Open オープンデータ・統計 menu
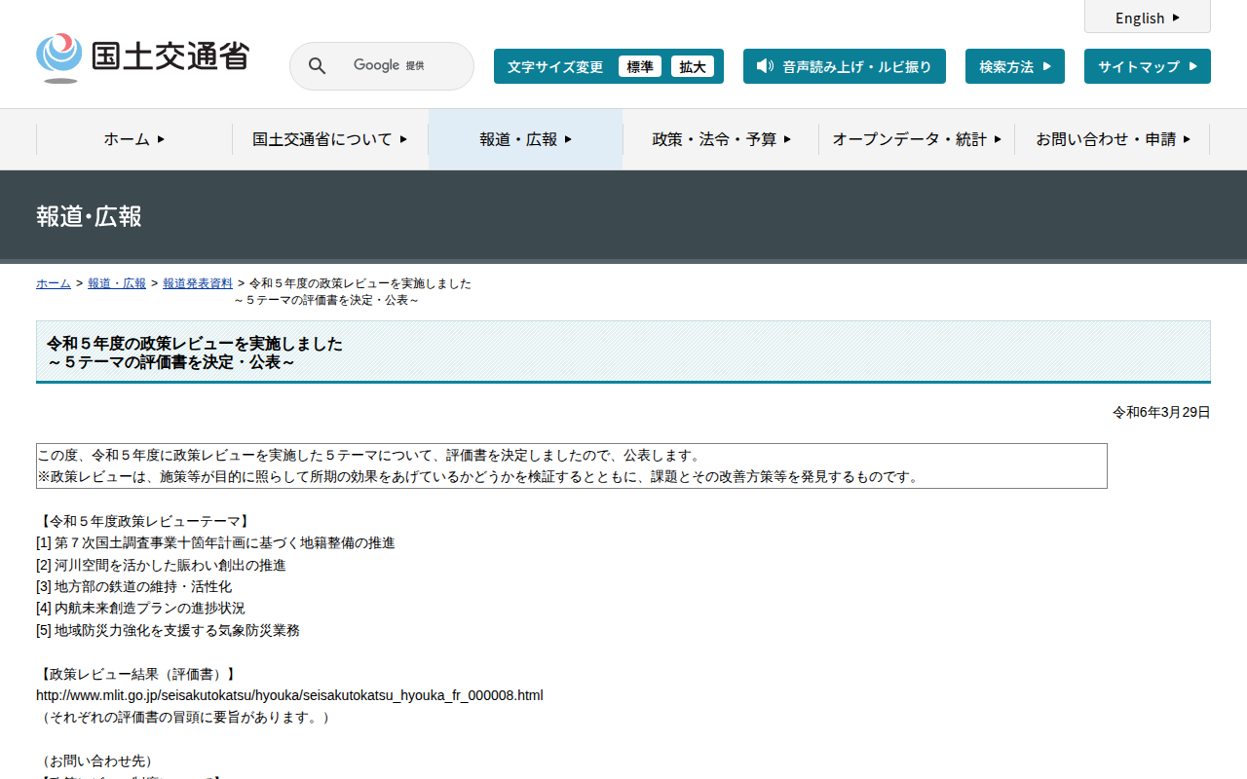 916,139
